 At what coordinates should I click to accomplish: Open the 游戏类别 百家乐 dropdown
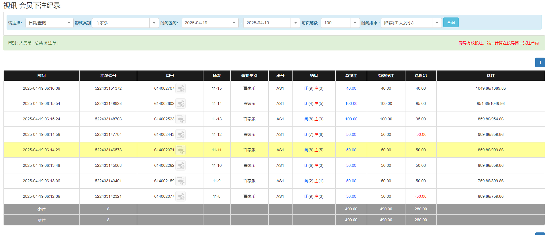(154, 23)
